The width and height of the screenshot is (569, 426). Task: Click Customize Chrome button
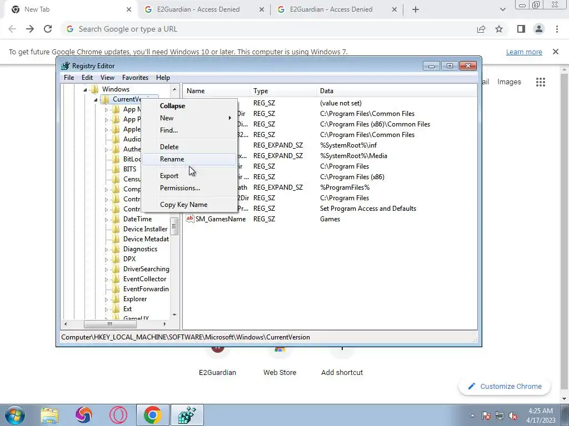point(505,387)
